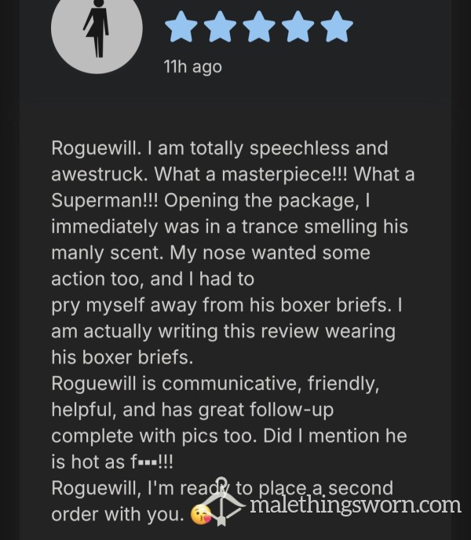Open the reviewer's silhouette avatar
471x540 pixels.
click(97, 31)
